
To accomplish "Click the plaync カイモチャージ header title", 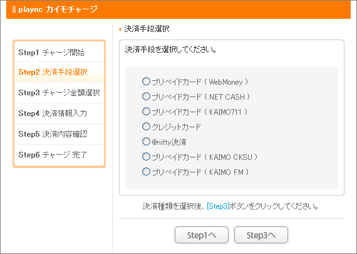I will coord(58,9).
